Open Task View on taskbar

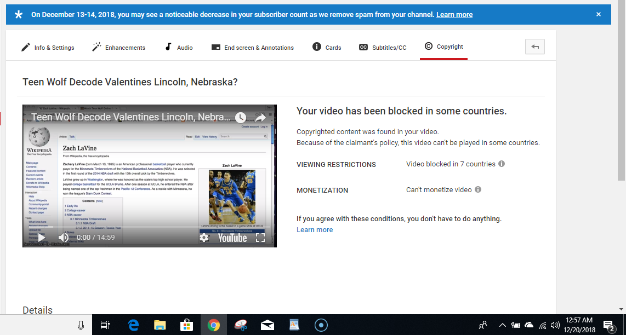(x=105, y=325)
